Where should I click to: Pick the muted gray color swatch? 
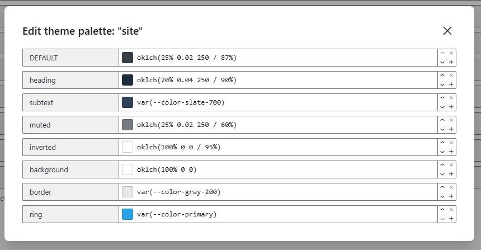tap(128, 125)
